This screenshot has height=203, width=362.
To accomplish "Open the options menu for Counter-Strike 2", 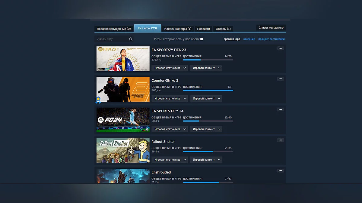I will coord(280,79).
